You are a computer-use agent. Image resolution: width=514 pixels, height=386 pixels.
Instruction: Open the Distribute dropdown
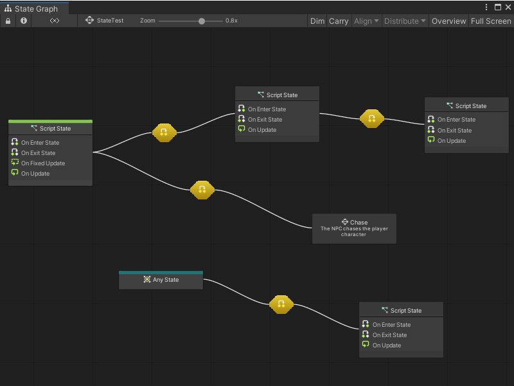405,21
